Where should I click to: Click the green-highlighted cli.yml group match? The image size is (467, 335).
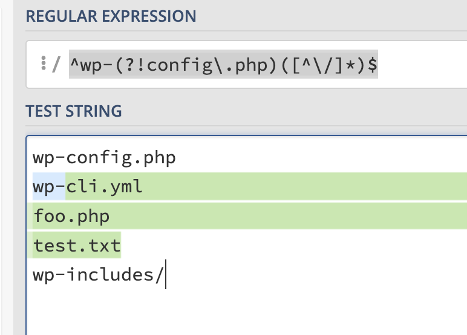point(104,187)
